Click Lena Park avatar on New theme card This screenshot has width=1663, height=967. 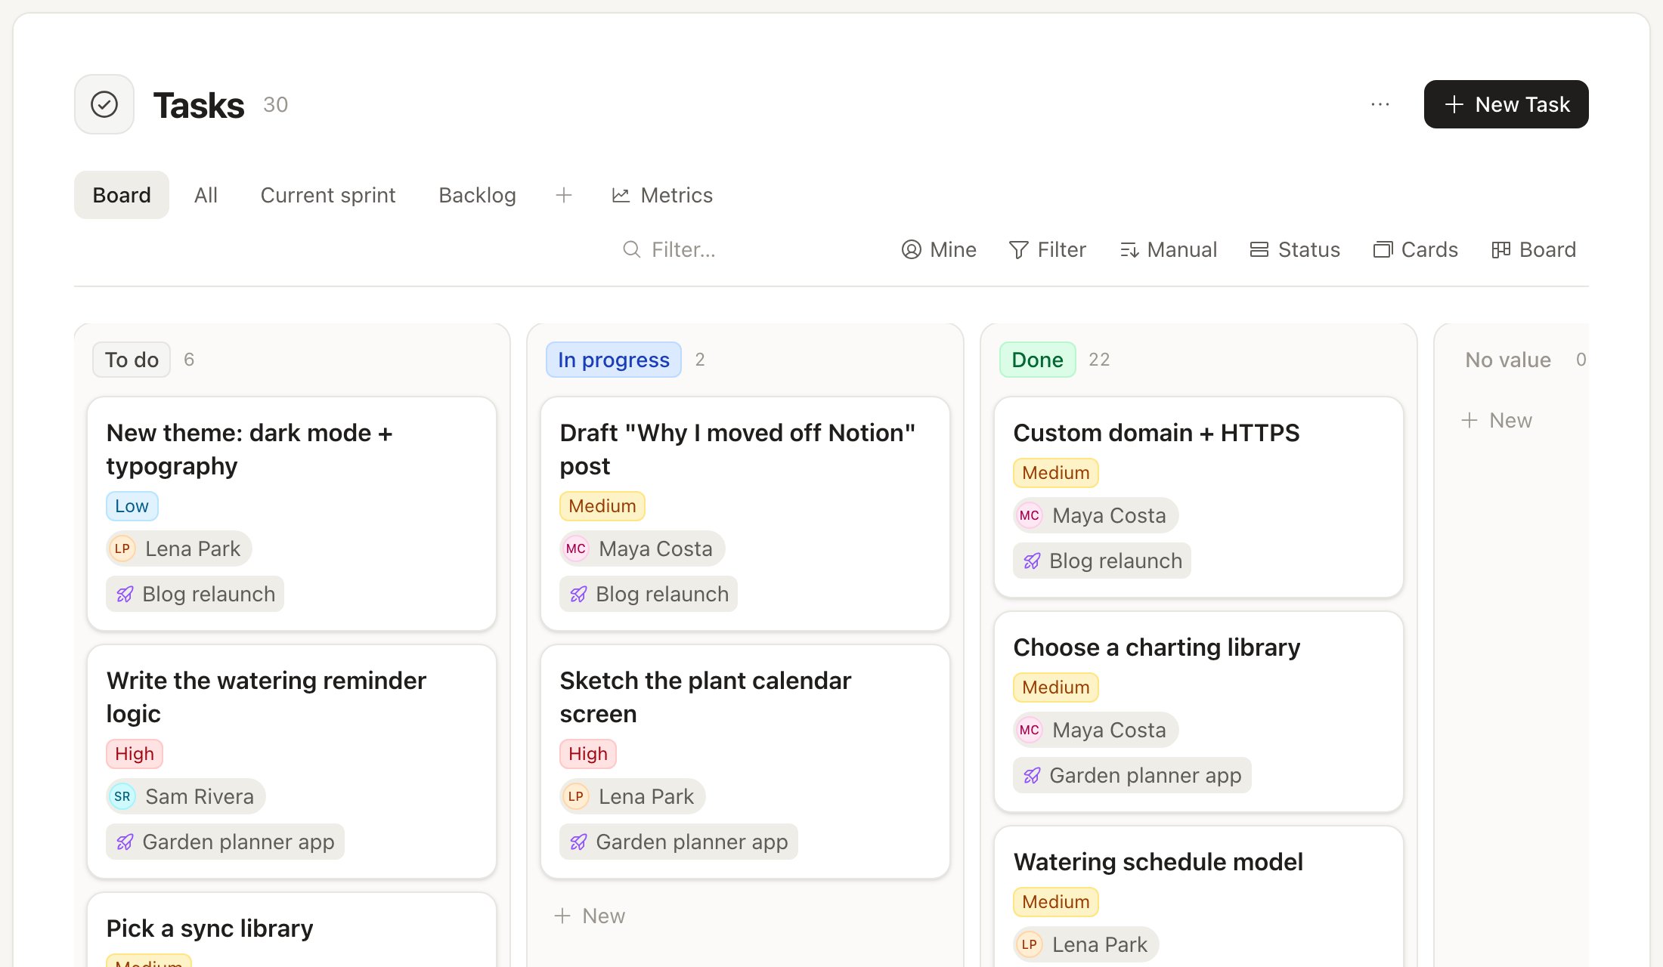point(122,548)
